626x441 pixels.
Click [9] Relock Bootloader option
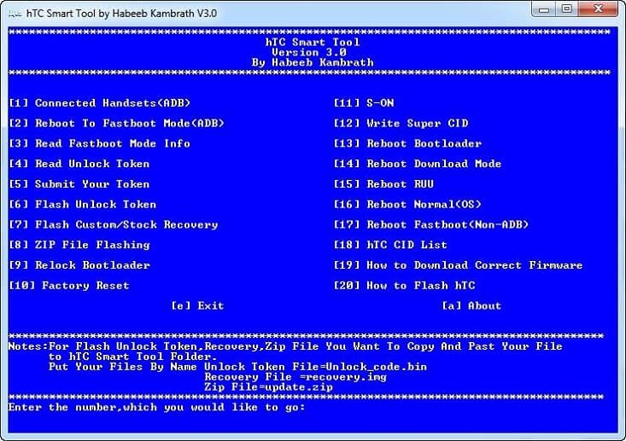click(x=79, y=265)
